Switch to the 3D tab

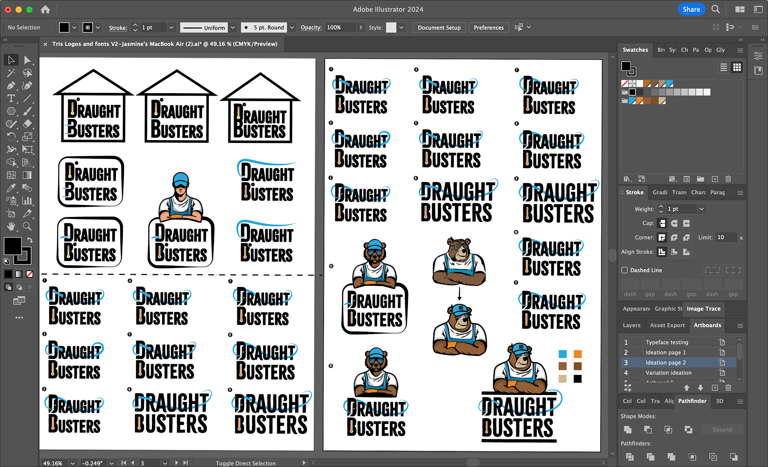[x=719, y=401]
